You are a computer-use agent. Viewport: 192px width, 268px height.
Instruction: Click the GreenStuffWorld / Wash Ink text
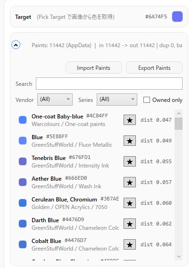(x=67, y=186)
